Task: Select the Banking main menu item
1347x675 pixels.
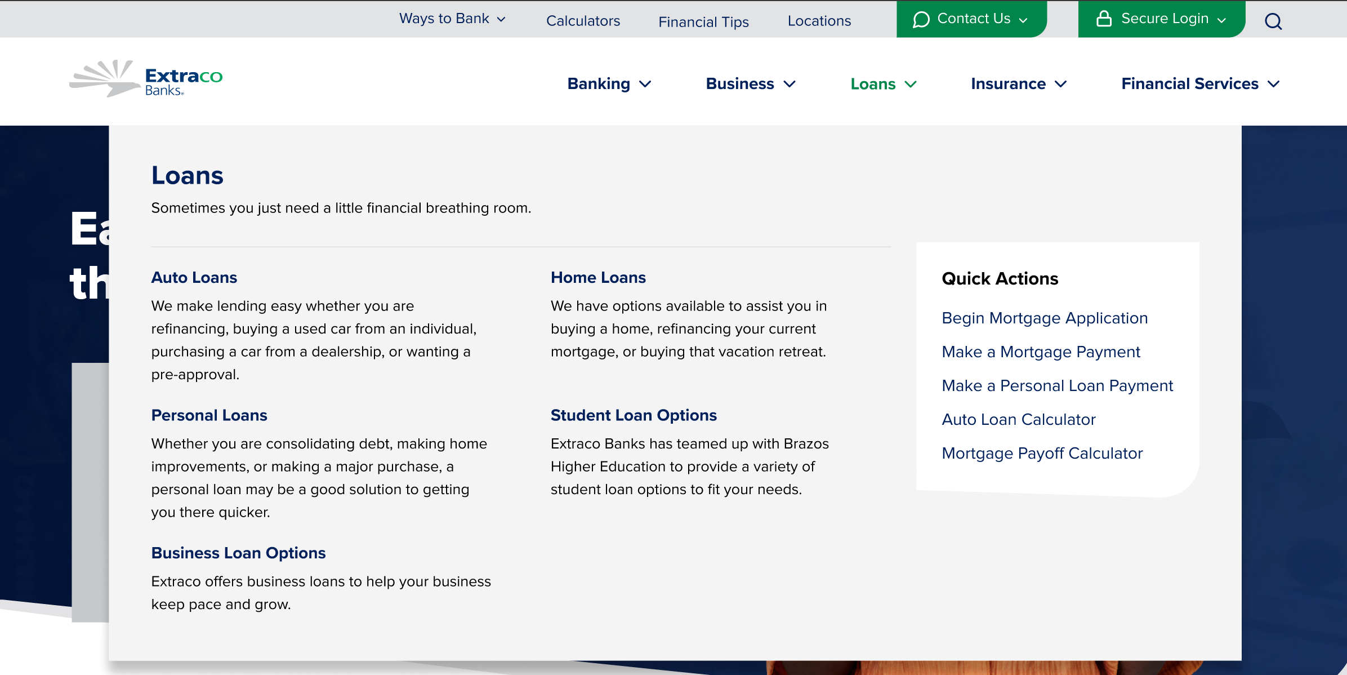Action: [599, 84]
